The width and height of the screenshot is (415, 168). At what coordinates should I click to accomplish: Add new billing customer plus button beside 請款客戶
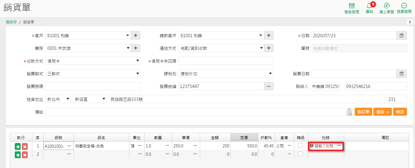click(x=269, y=36)
